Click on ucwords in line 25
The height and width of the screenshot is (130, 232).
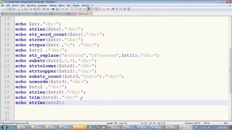38,82
